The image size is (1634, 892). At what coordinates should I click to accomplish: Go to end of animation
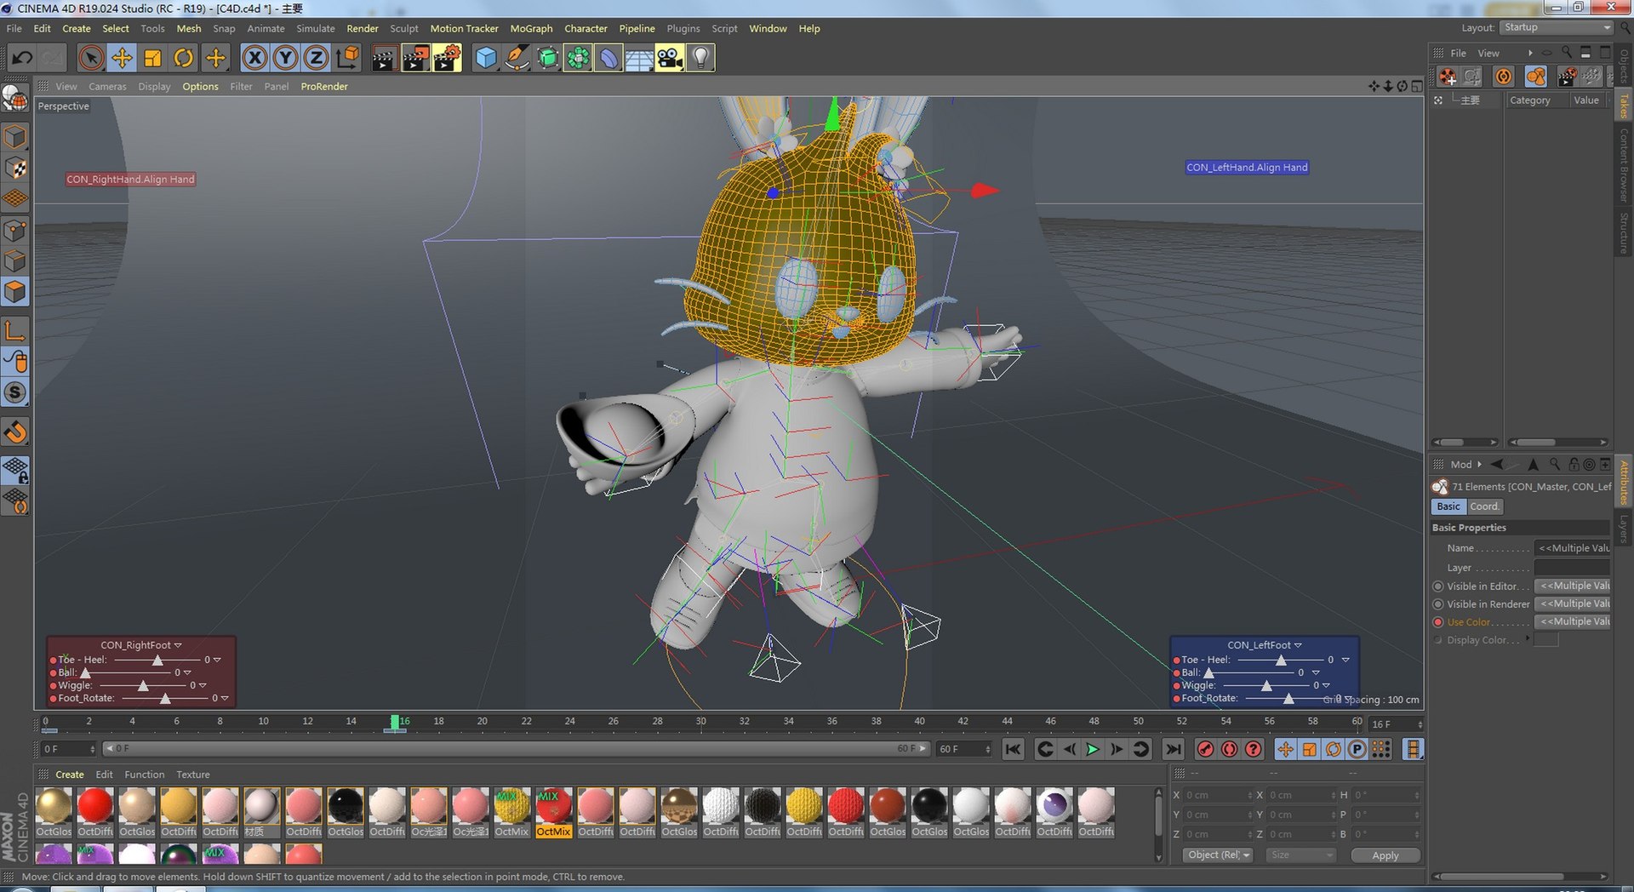[1174, 749]
